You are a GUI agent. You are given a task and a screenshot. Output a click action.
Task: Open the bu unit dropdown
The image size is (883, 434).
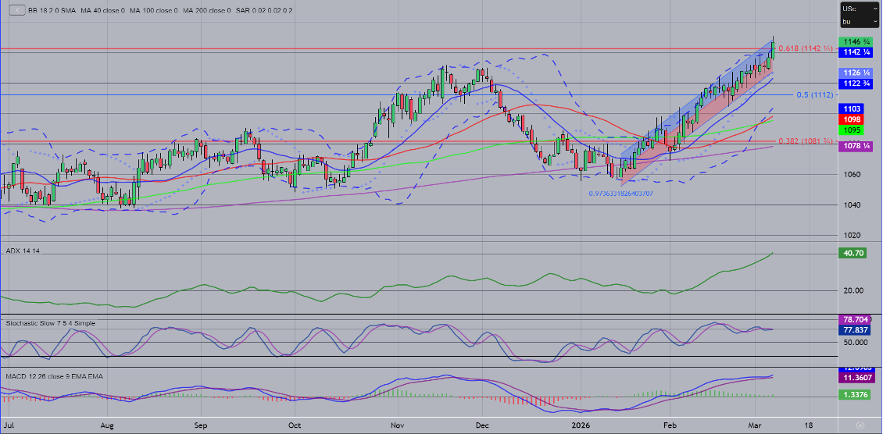click(859, 22)
